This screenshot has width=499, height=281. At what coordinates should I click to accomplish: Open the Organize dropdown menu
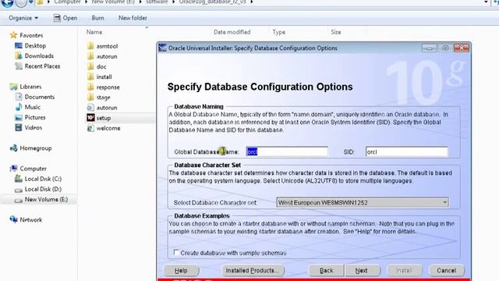[x=23, y=18]
